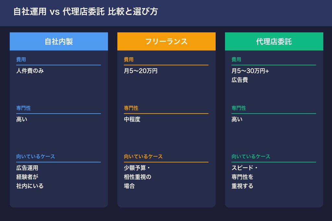The height and width of the screenshot is (221, 332).
Task: Select the フリーランス column header
Action: [166, 41]
